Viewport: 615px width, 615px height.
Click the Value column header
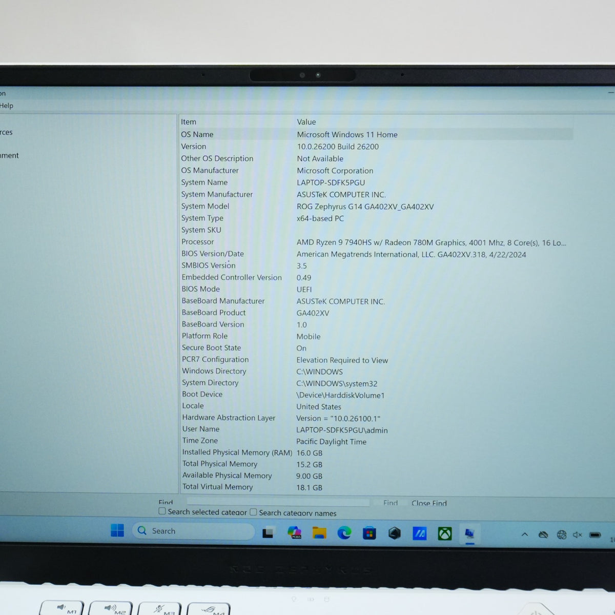point(306,122)
